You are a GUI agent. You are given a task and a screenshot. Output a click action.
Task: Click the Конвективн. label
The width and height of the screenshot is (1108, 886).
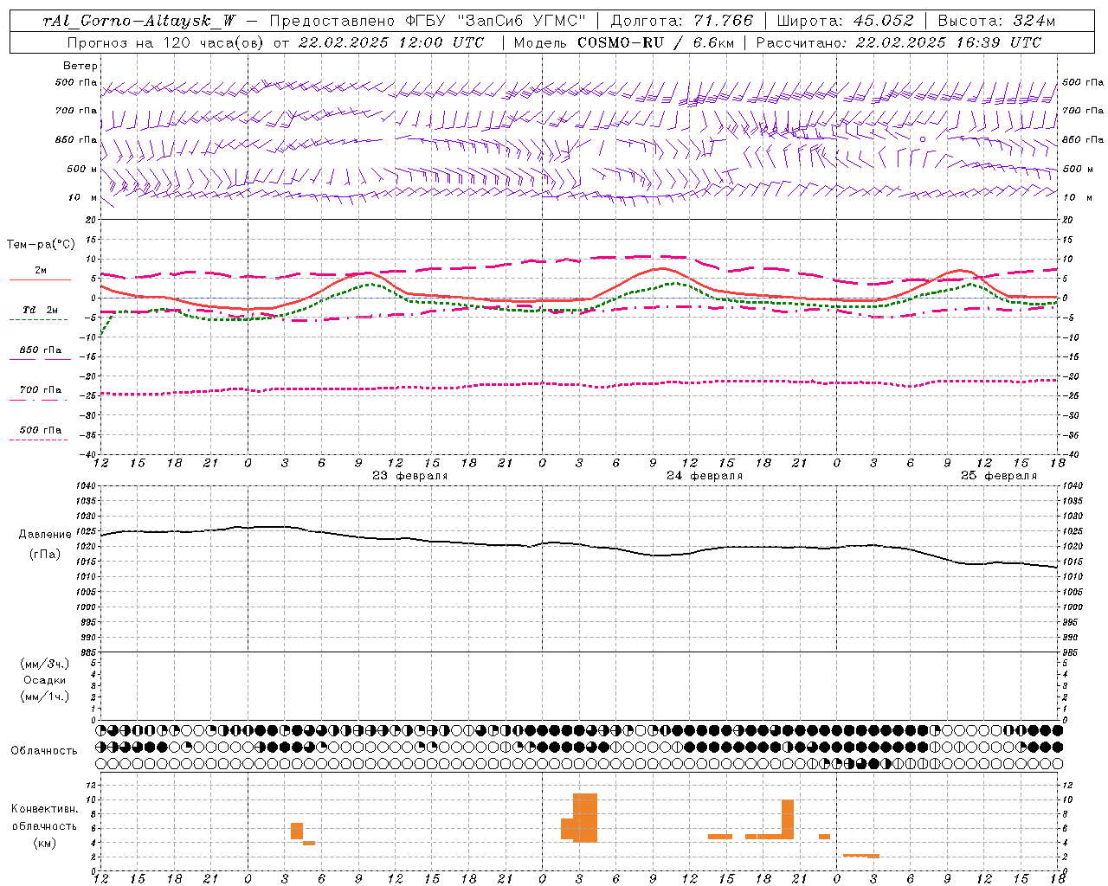pos(44,809)
